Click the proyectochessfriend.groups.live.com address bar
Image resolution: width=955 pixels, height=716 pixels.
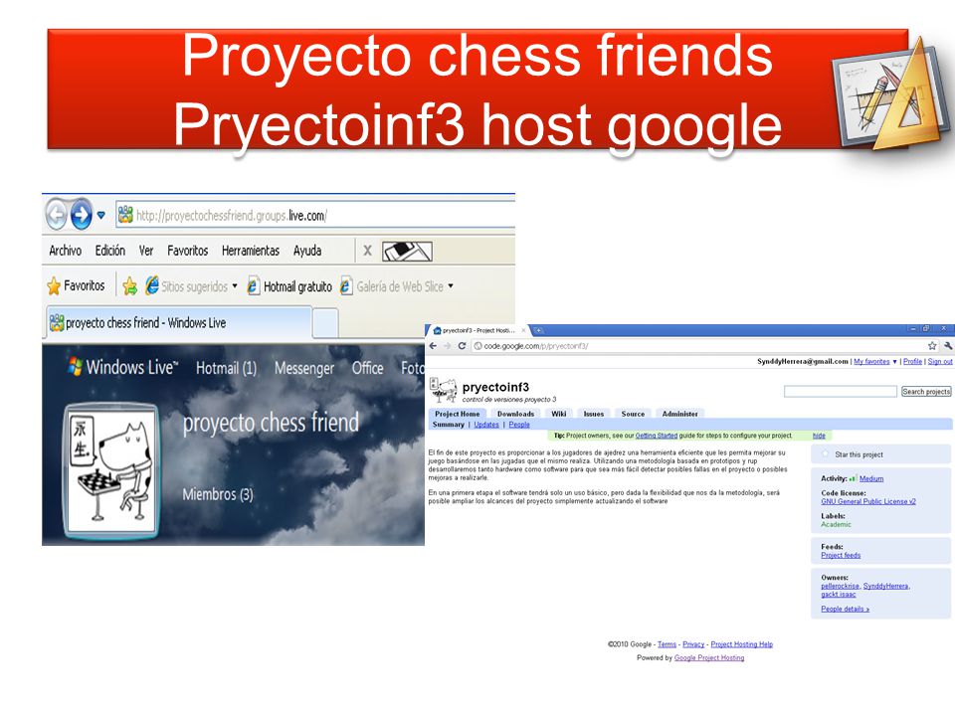(315, 215)
